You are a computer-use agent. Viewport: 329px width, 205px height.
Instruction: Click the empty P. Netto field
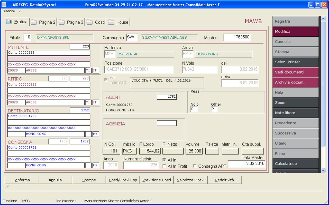(x=173, y=151)
